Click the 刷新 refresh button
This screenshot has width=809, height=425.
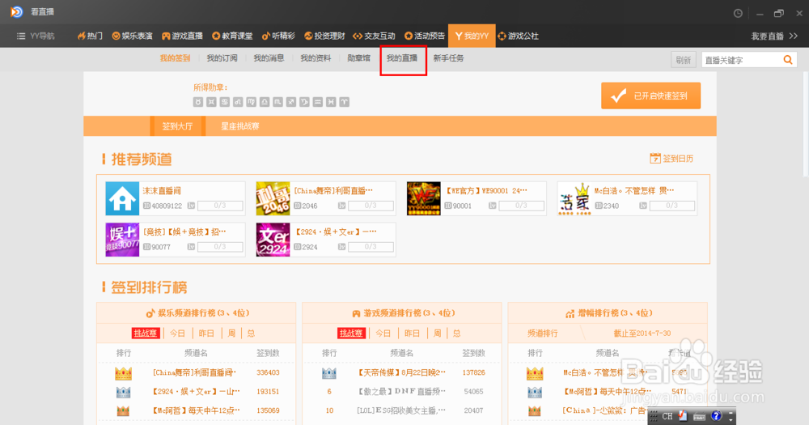point(683,60)
